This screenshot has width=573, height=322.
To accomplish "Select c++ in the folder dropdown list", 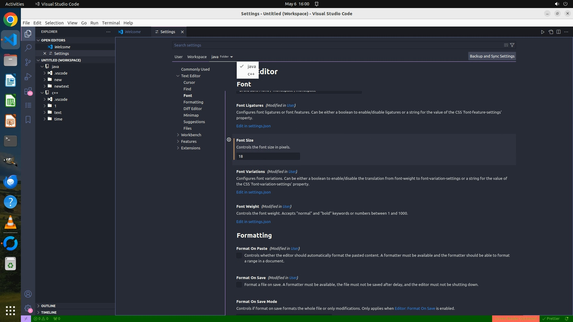I will pos(251,74).
